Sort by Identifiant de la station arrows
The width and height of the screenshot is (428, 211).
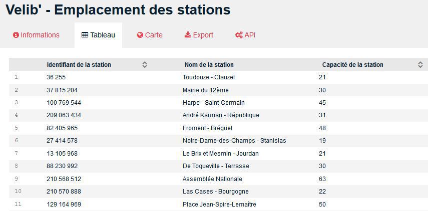coord(145,65)
